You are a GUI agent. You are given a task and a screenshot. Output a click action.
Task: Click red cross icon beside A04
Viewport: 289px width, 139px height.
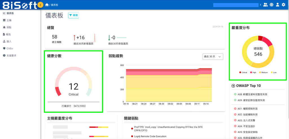[x=235, y=126]
